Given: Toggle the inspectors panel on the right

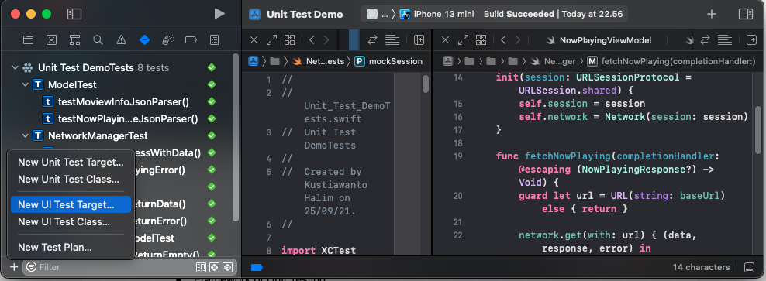Looking at the screenshot, I should point(746,14).
